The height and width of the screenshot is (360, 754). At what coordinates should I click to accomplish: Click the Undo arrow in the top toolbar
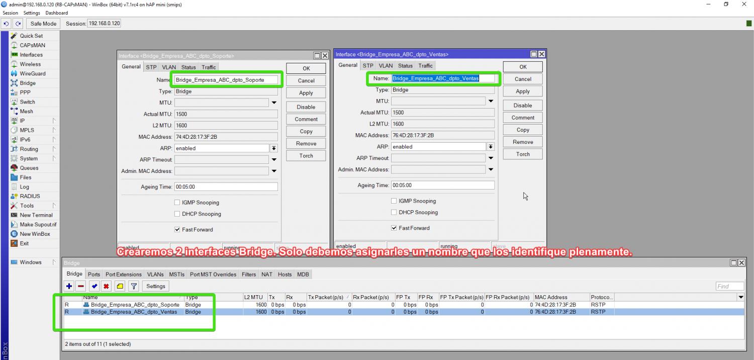point(7,24)
